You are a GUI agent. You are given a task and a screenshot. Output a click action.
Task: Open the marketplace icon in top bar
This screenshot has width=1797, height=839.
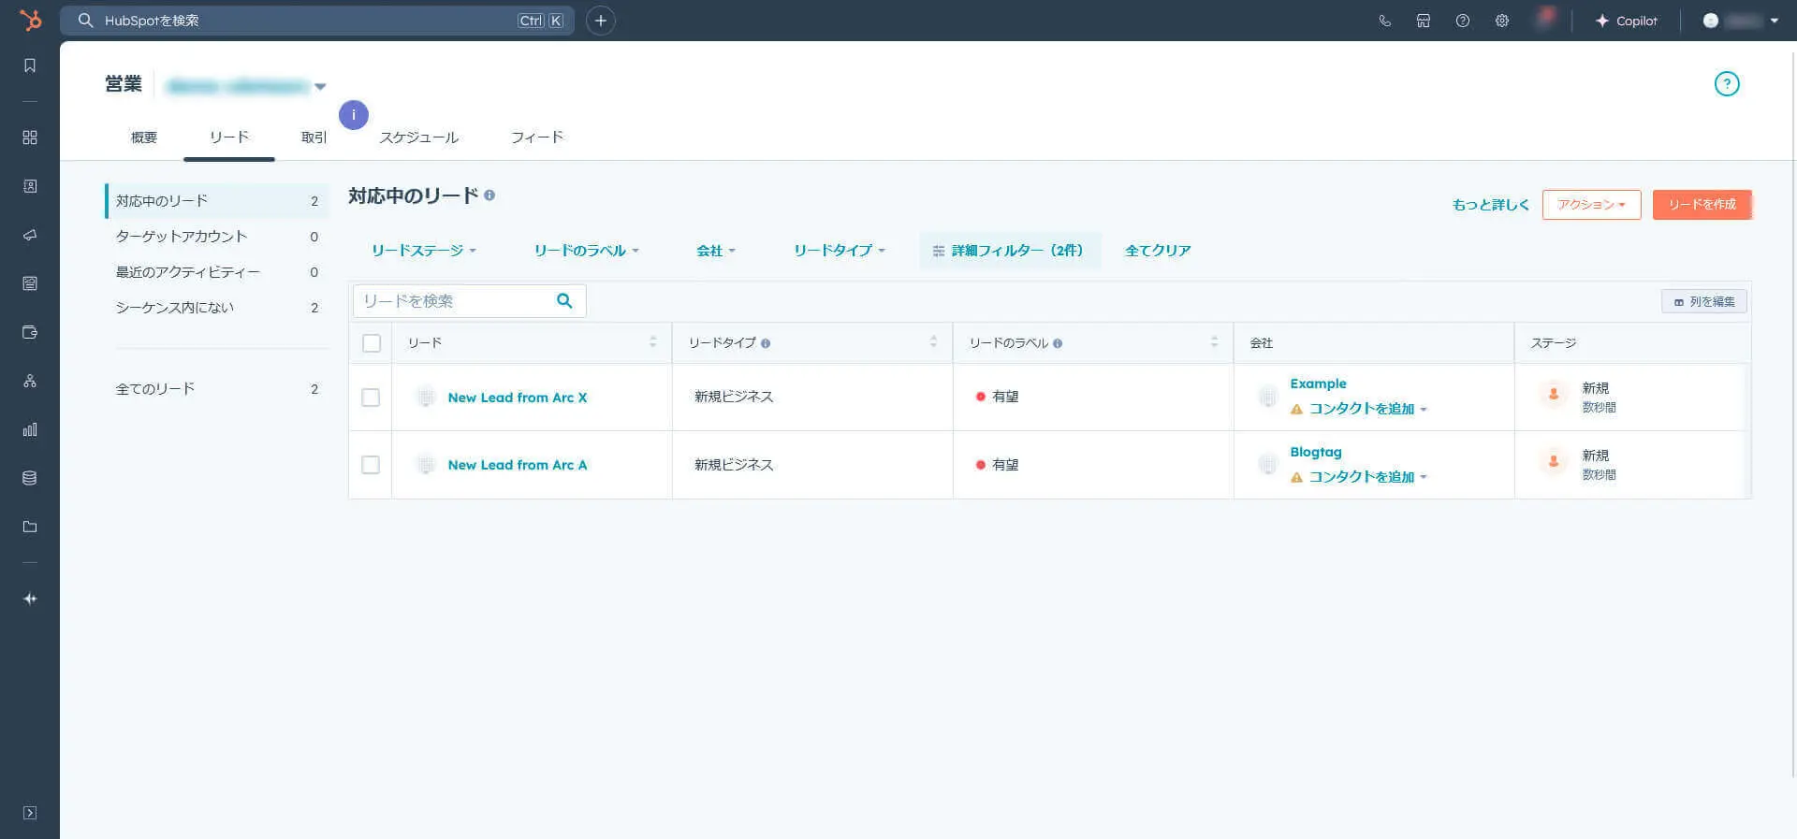point(1424,21)
